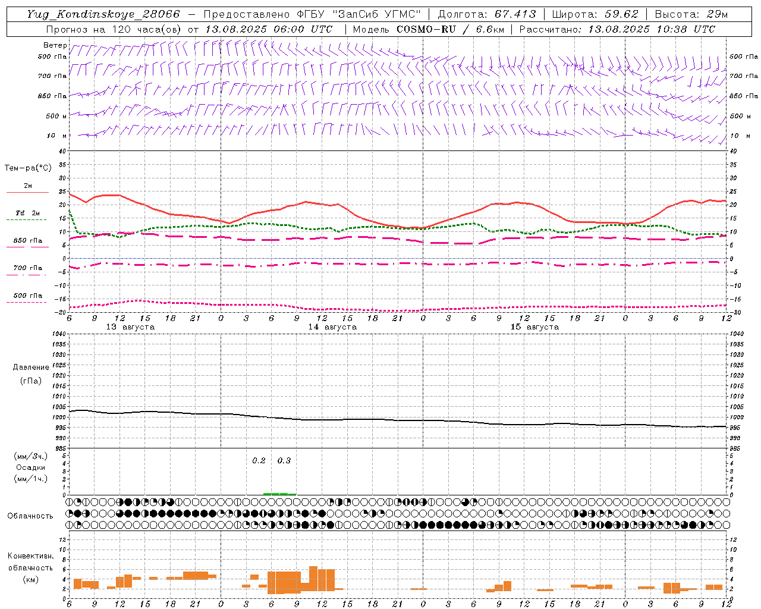Select the text Предоставлено ФГБУ "ЗапСиб УГМС"

tap(312, 14)
